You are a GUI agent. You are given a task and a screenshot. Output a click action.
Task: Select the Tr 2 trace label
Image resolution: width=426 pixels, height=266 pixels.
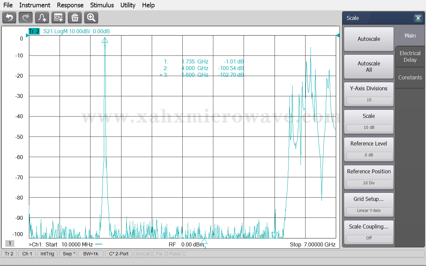point(34,32)
